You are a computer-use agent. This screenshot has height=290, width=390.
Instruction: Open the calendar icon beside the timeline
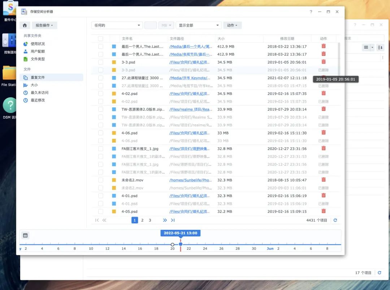tap(25, 236)
